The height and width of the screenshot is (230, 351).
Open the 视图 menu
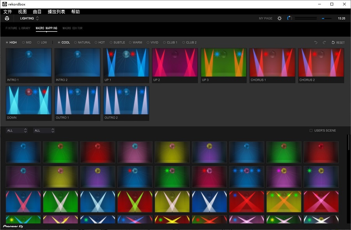point(22,12)
